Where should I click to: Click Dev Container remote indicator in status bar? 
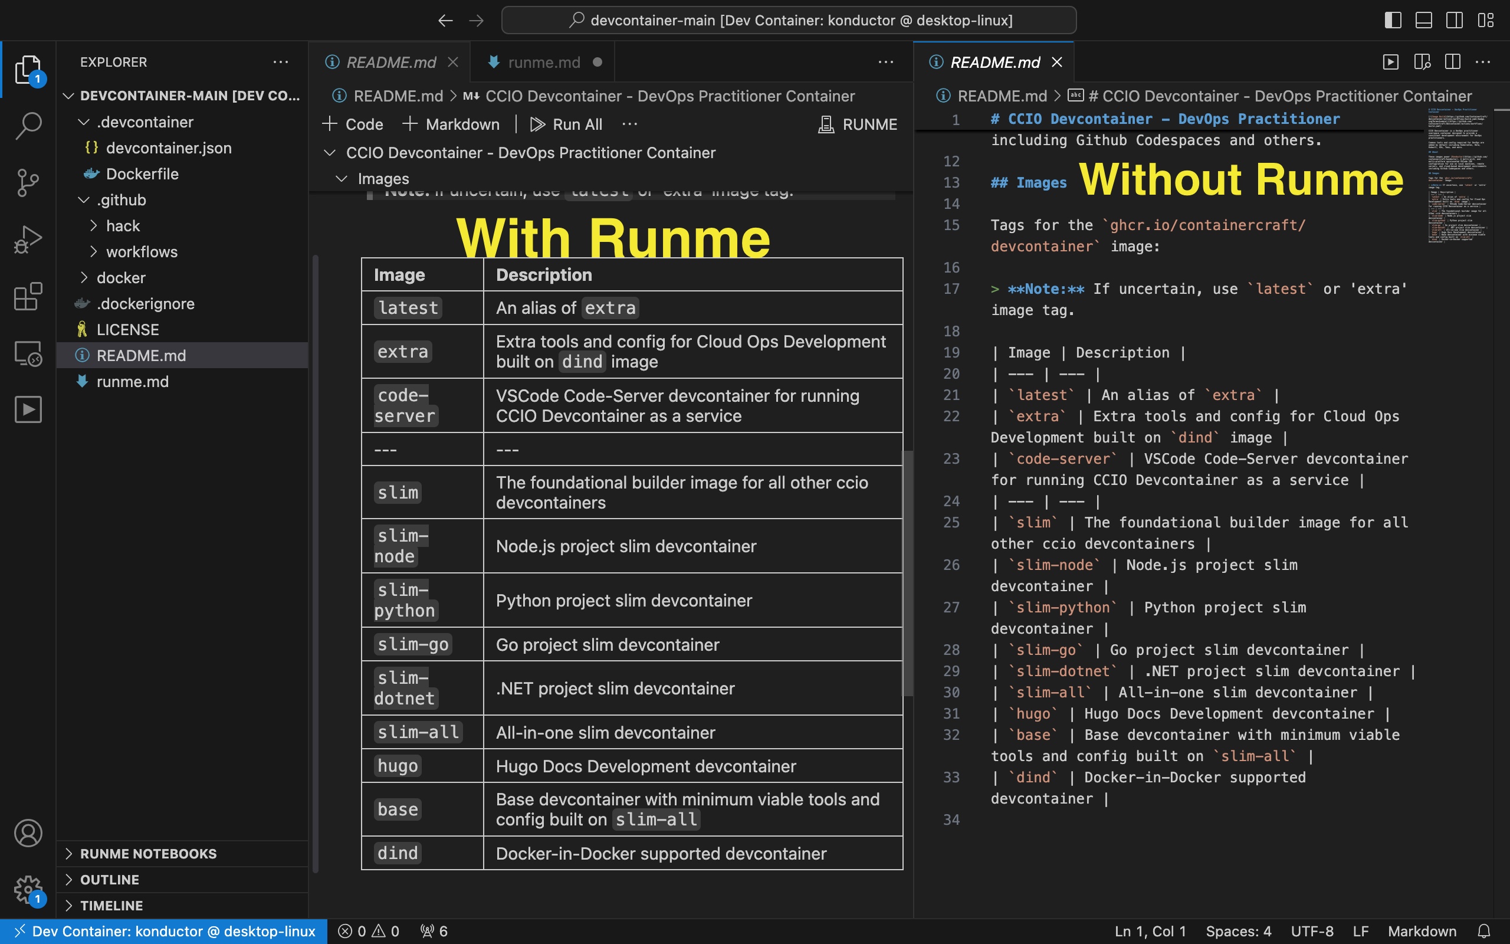click(164, 931)
